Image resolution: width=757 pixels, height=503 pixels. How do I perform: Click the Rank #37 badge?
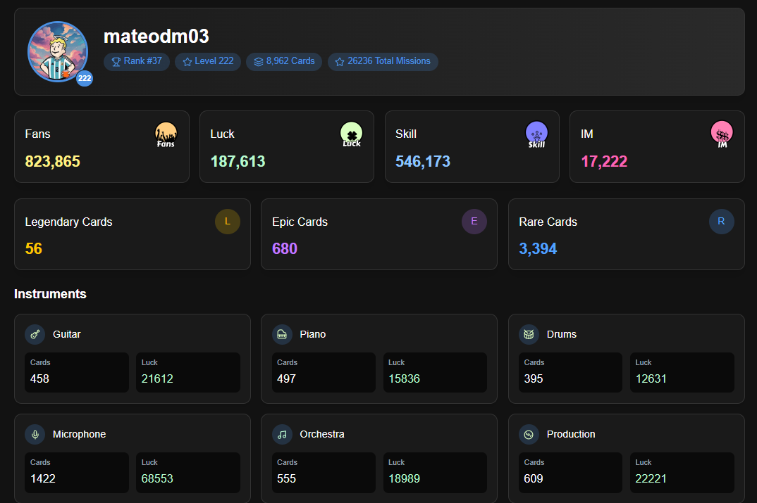click(137, 61)
